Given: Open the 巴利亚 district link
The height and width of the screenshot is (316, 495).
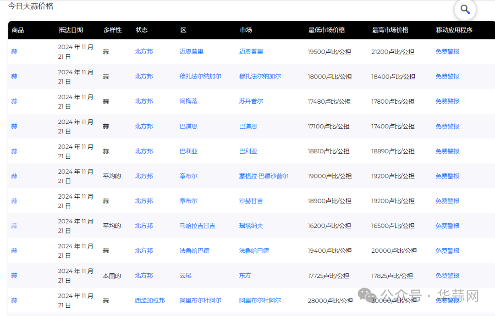Looking at the screenshot, I should pos(188,151).
